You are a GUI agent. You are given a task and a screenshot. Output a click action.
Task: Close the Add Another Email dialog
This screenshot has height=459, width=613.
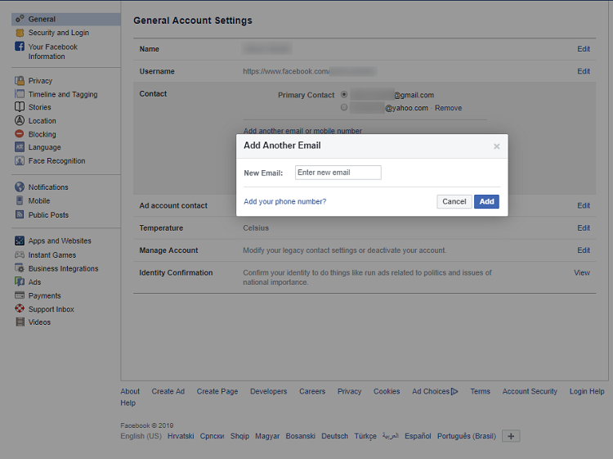(x=496, y=146)
